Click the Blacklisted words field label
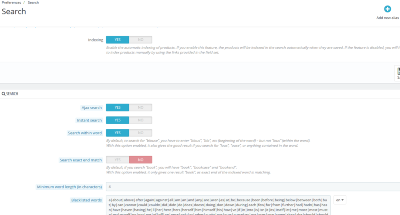 [86, 200]
